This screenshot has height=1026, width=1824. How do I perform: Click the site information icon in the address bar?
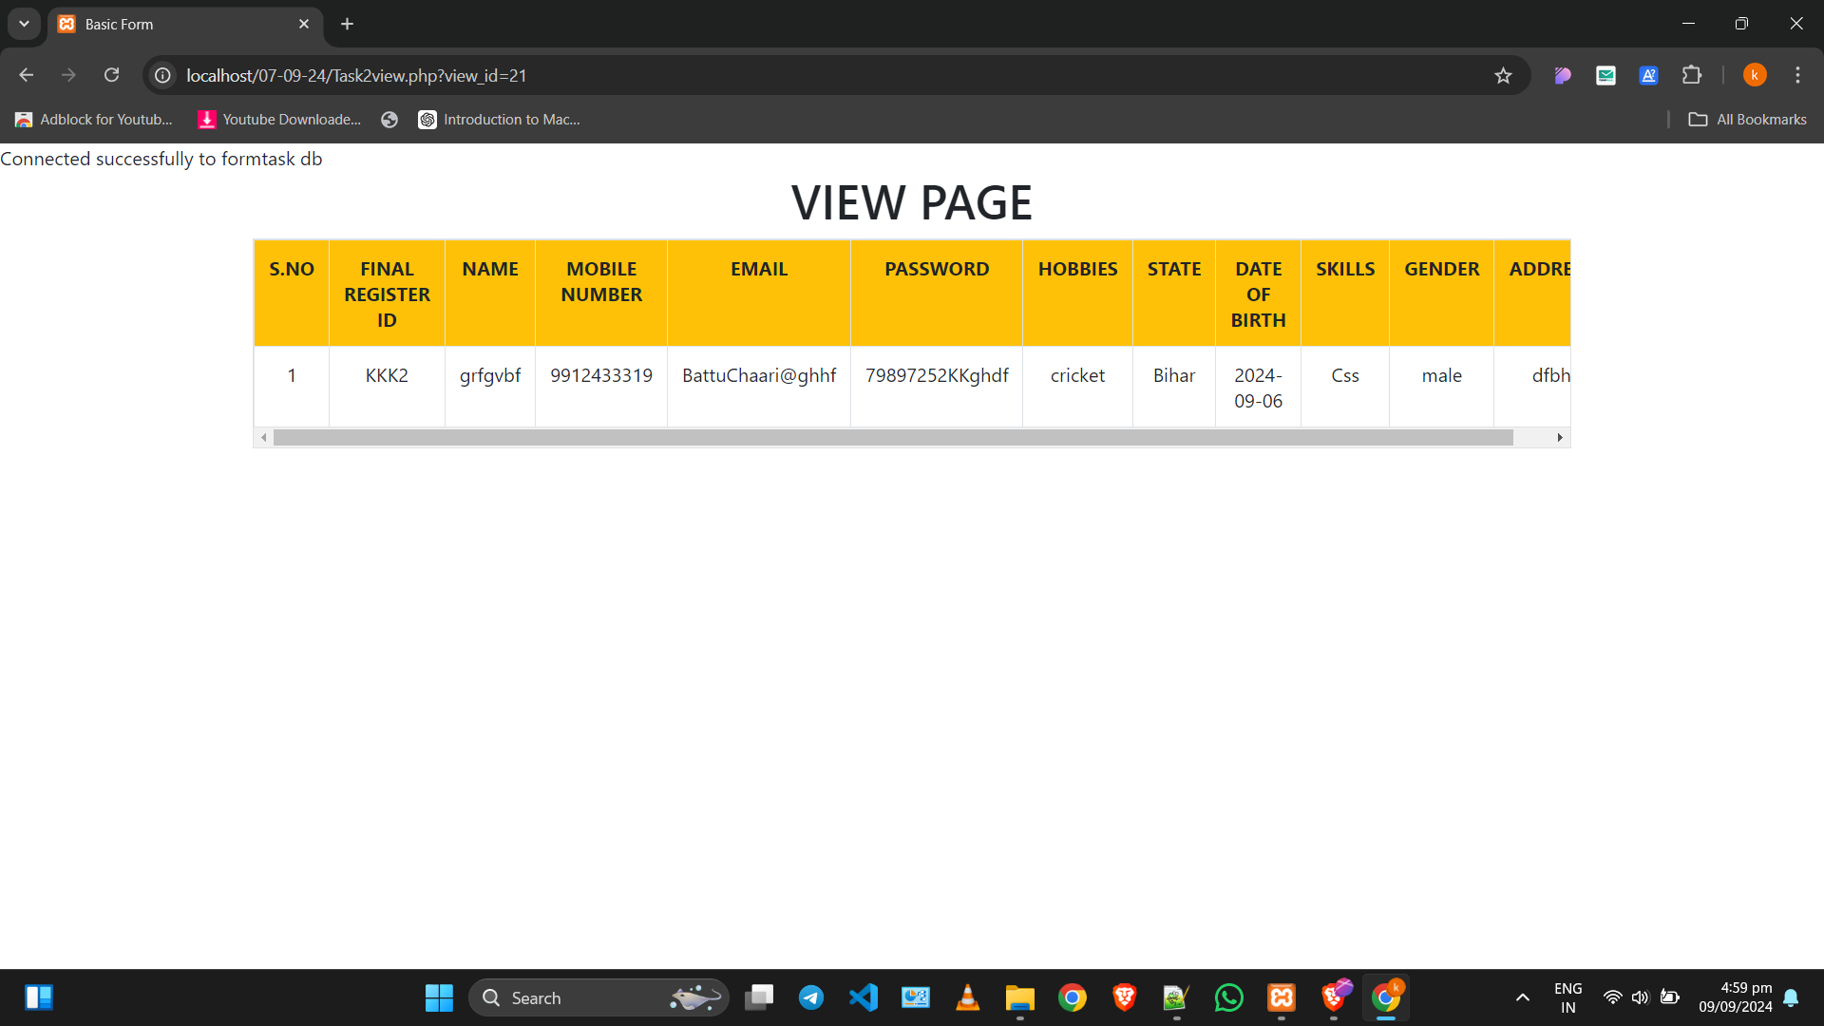pos(163,75)
